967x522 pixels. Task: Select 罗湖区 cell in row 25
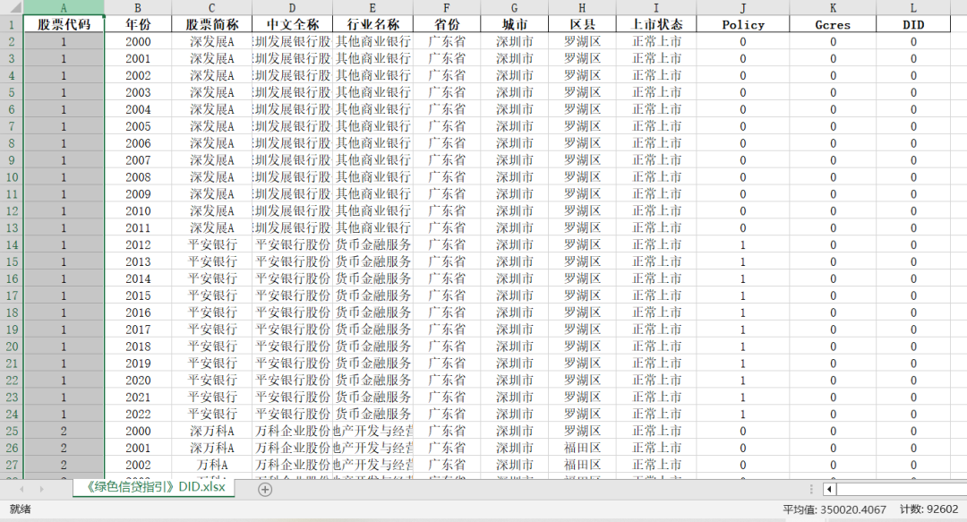point(582,431)
